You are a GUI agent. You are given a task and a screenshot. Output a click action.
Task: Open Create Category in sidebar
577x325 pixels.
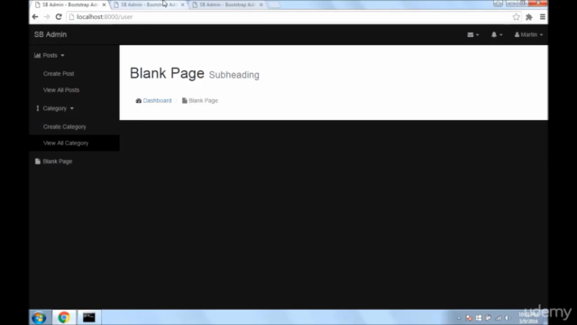click(64, 126)
